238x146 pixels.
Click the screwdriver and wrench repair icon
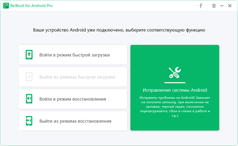[175, 73]
